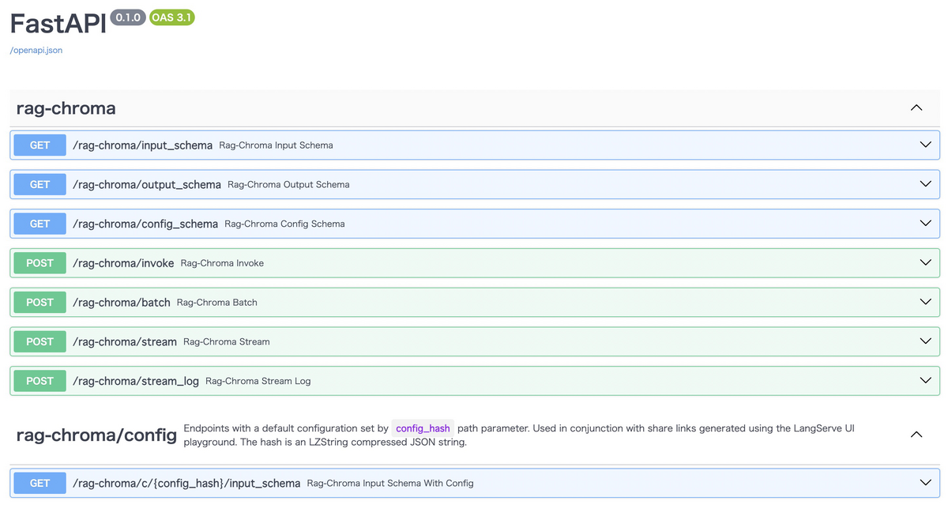948x505 pixels.
Task: Expand the /rag-chroma/config_schema endpoint chevron
Action: 926,224
